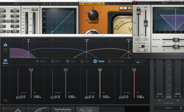Viewport: 184px width, 112px height.
Task: Click the left lock icon under meters
Action: [160, 100]
